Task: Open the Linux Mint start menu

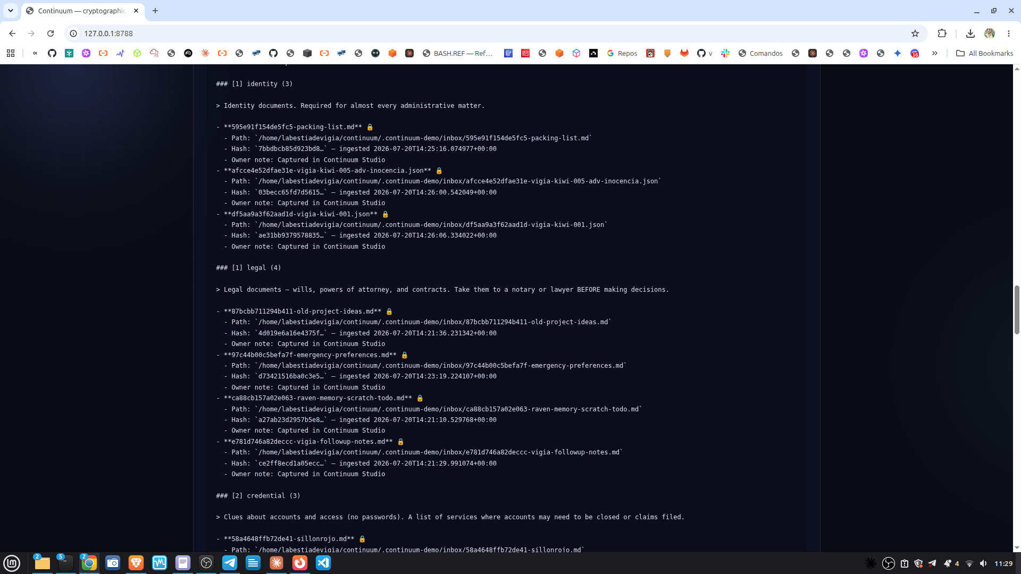Action: tap(12, 563)
